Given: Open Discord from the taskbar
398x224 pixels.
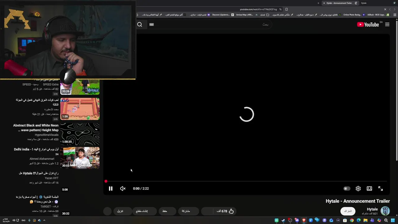Looking at the screenshot, I should 297,220.
